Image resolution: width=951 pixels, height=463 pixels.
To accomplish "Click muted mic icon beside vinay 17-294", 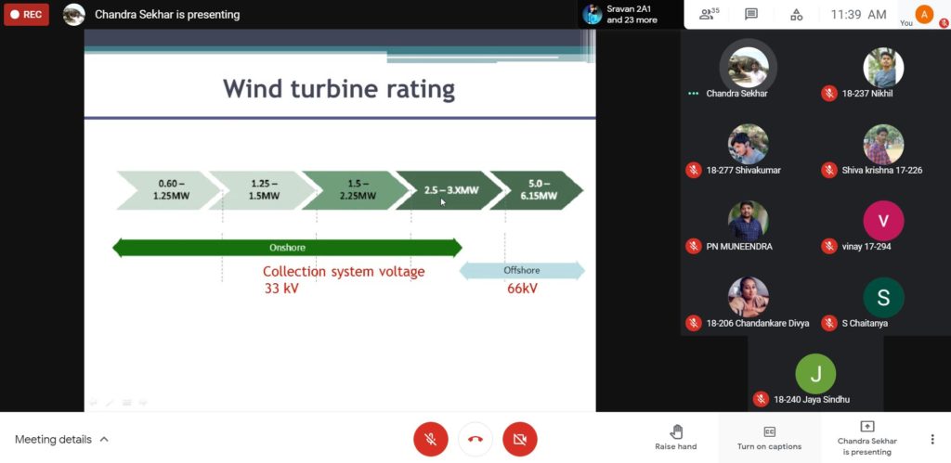I will [x=829, y=247].
